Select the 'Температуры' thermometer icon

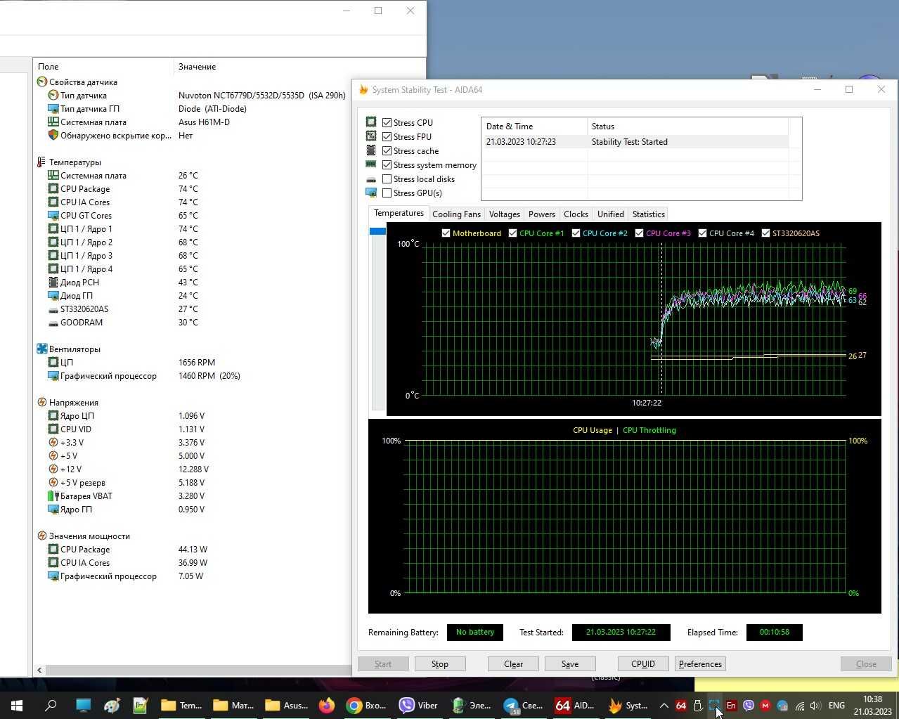(41, 162)
